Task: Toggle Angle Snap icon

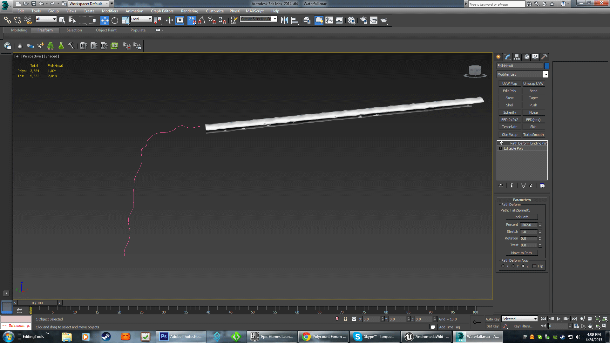Action: 202,20
